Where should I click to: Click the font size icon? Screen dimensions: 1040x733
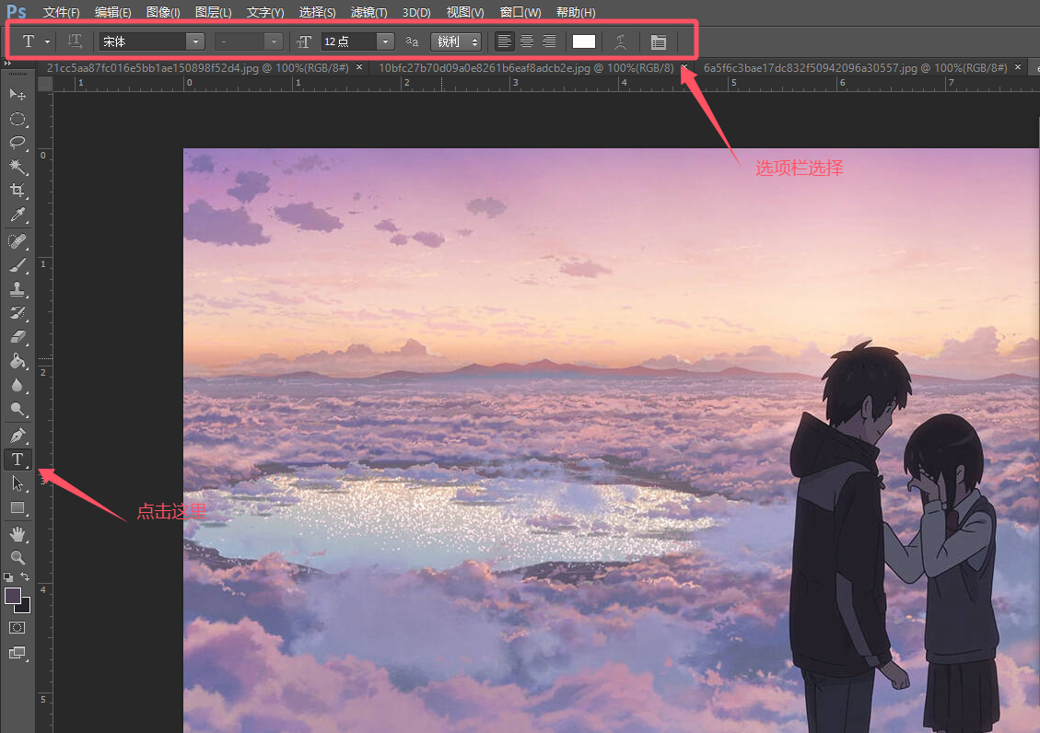click(x=304, y=41)
